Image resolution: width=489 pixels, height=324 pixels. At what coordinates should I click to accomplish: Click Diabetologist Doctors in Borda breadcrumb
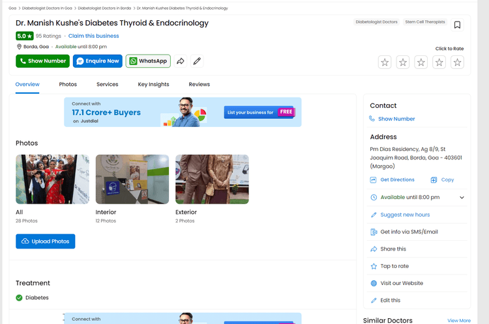104,8
